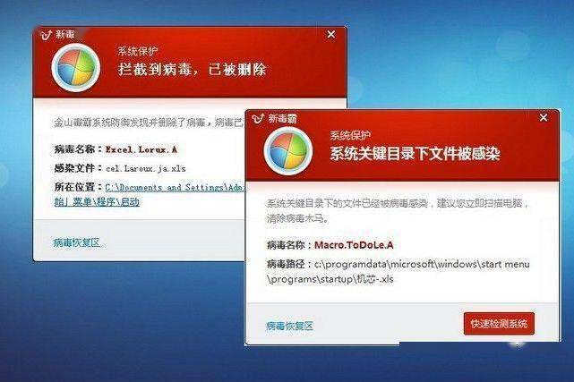Select the infected file cel.Laroux.ja.xls text
The width and height of the screenshot is (574, 382).
(146, 168)
